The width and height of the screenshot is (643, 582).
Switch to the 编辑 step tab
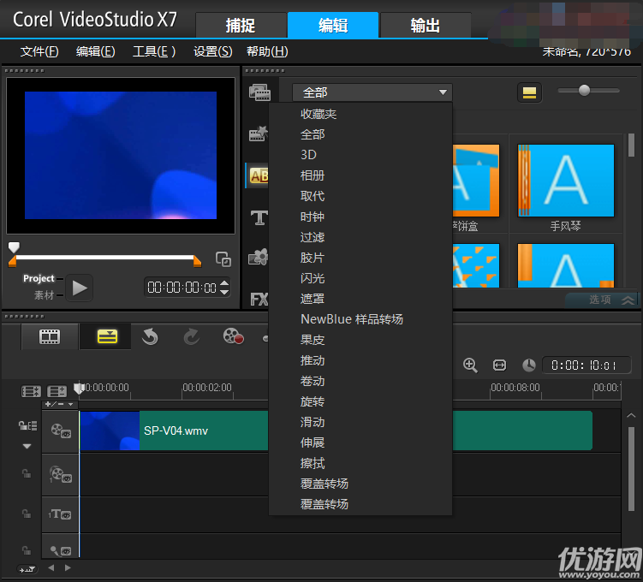point(333,26)
